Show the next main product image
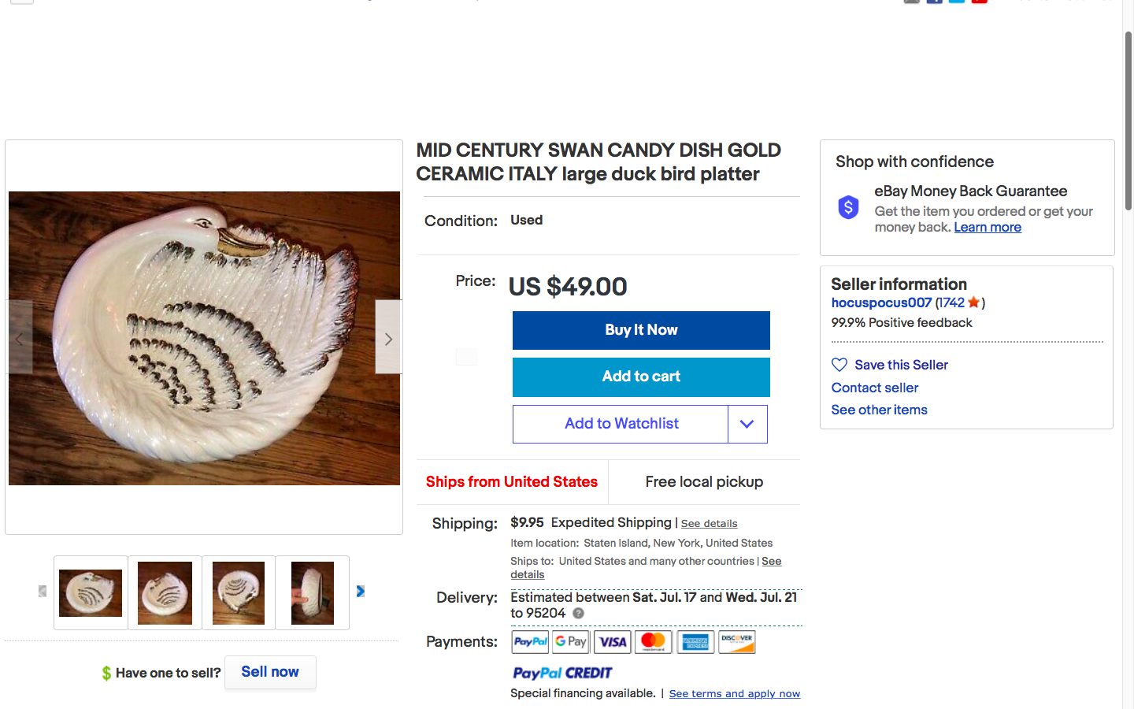The height and width of the screenshot is (709, 1134). (x=387, y=338)
